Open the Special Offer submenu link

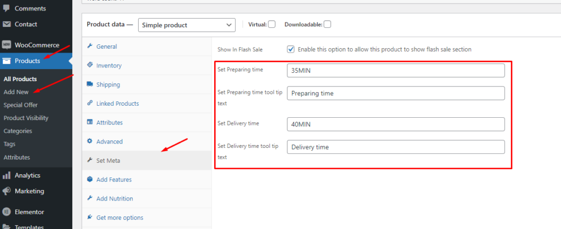point(20,105)
